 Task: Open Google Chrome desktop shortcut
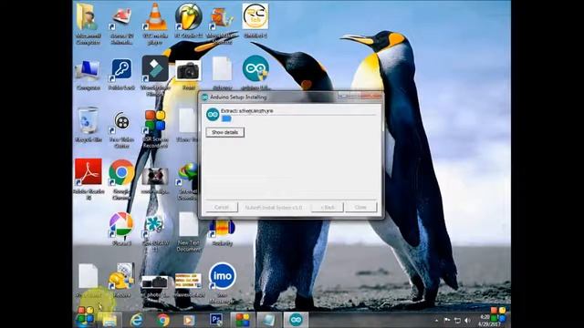click(121, 179)
